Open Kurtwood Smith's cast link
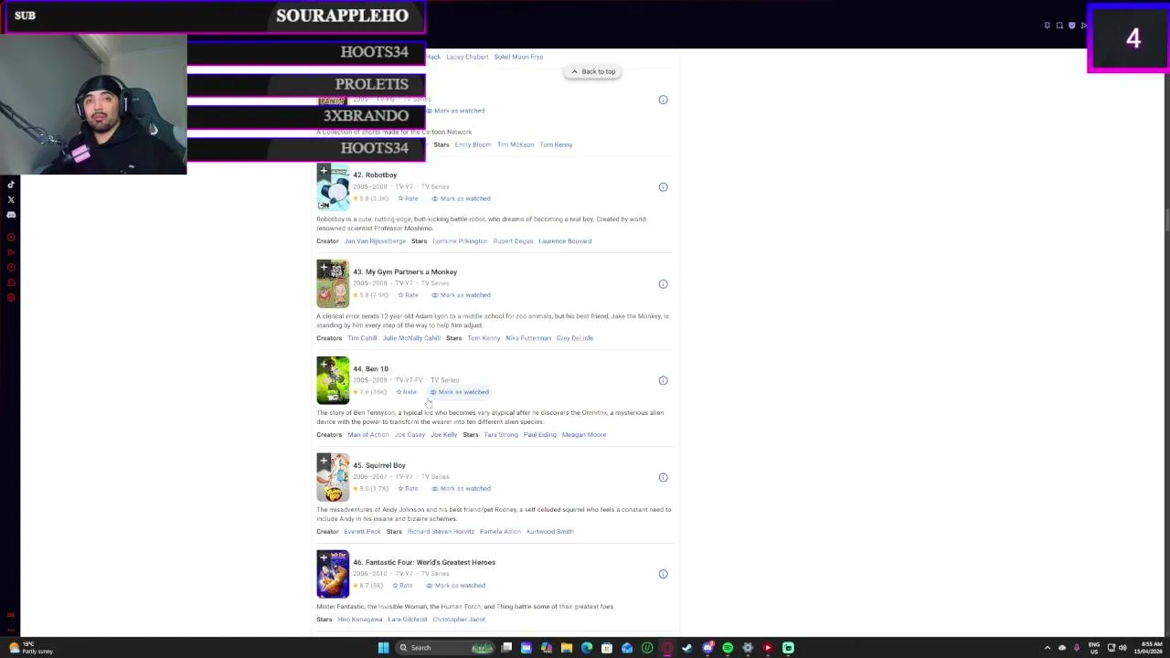The width and height of the screenshot is (1170, 658). pyautogui.click(x=549, y=532)
